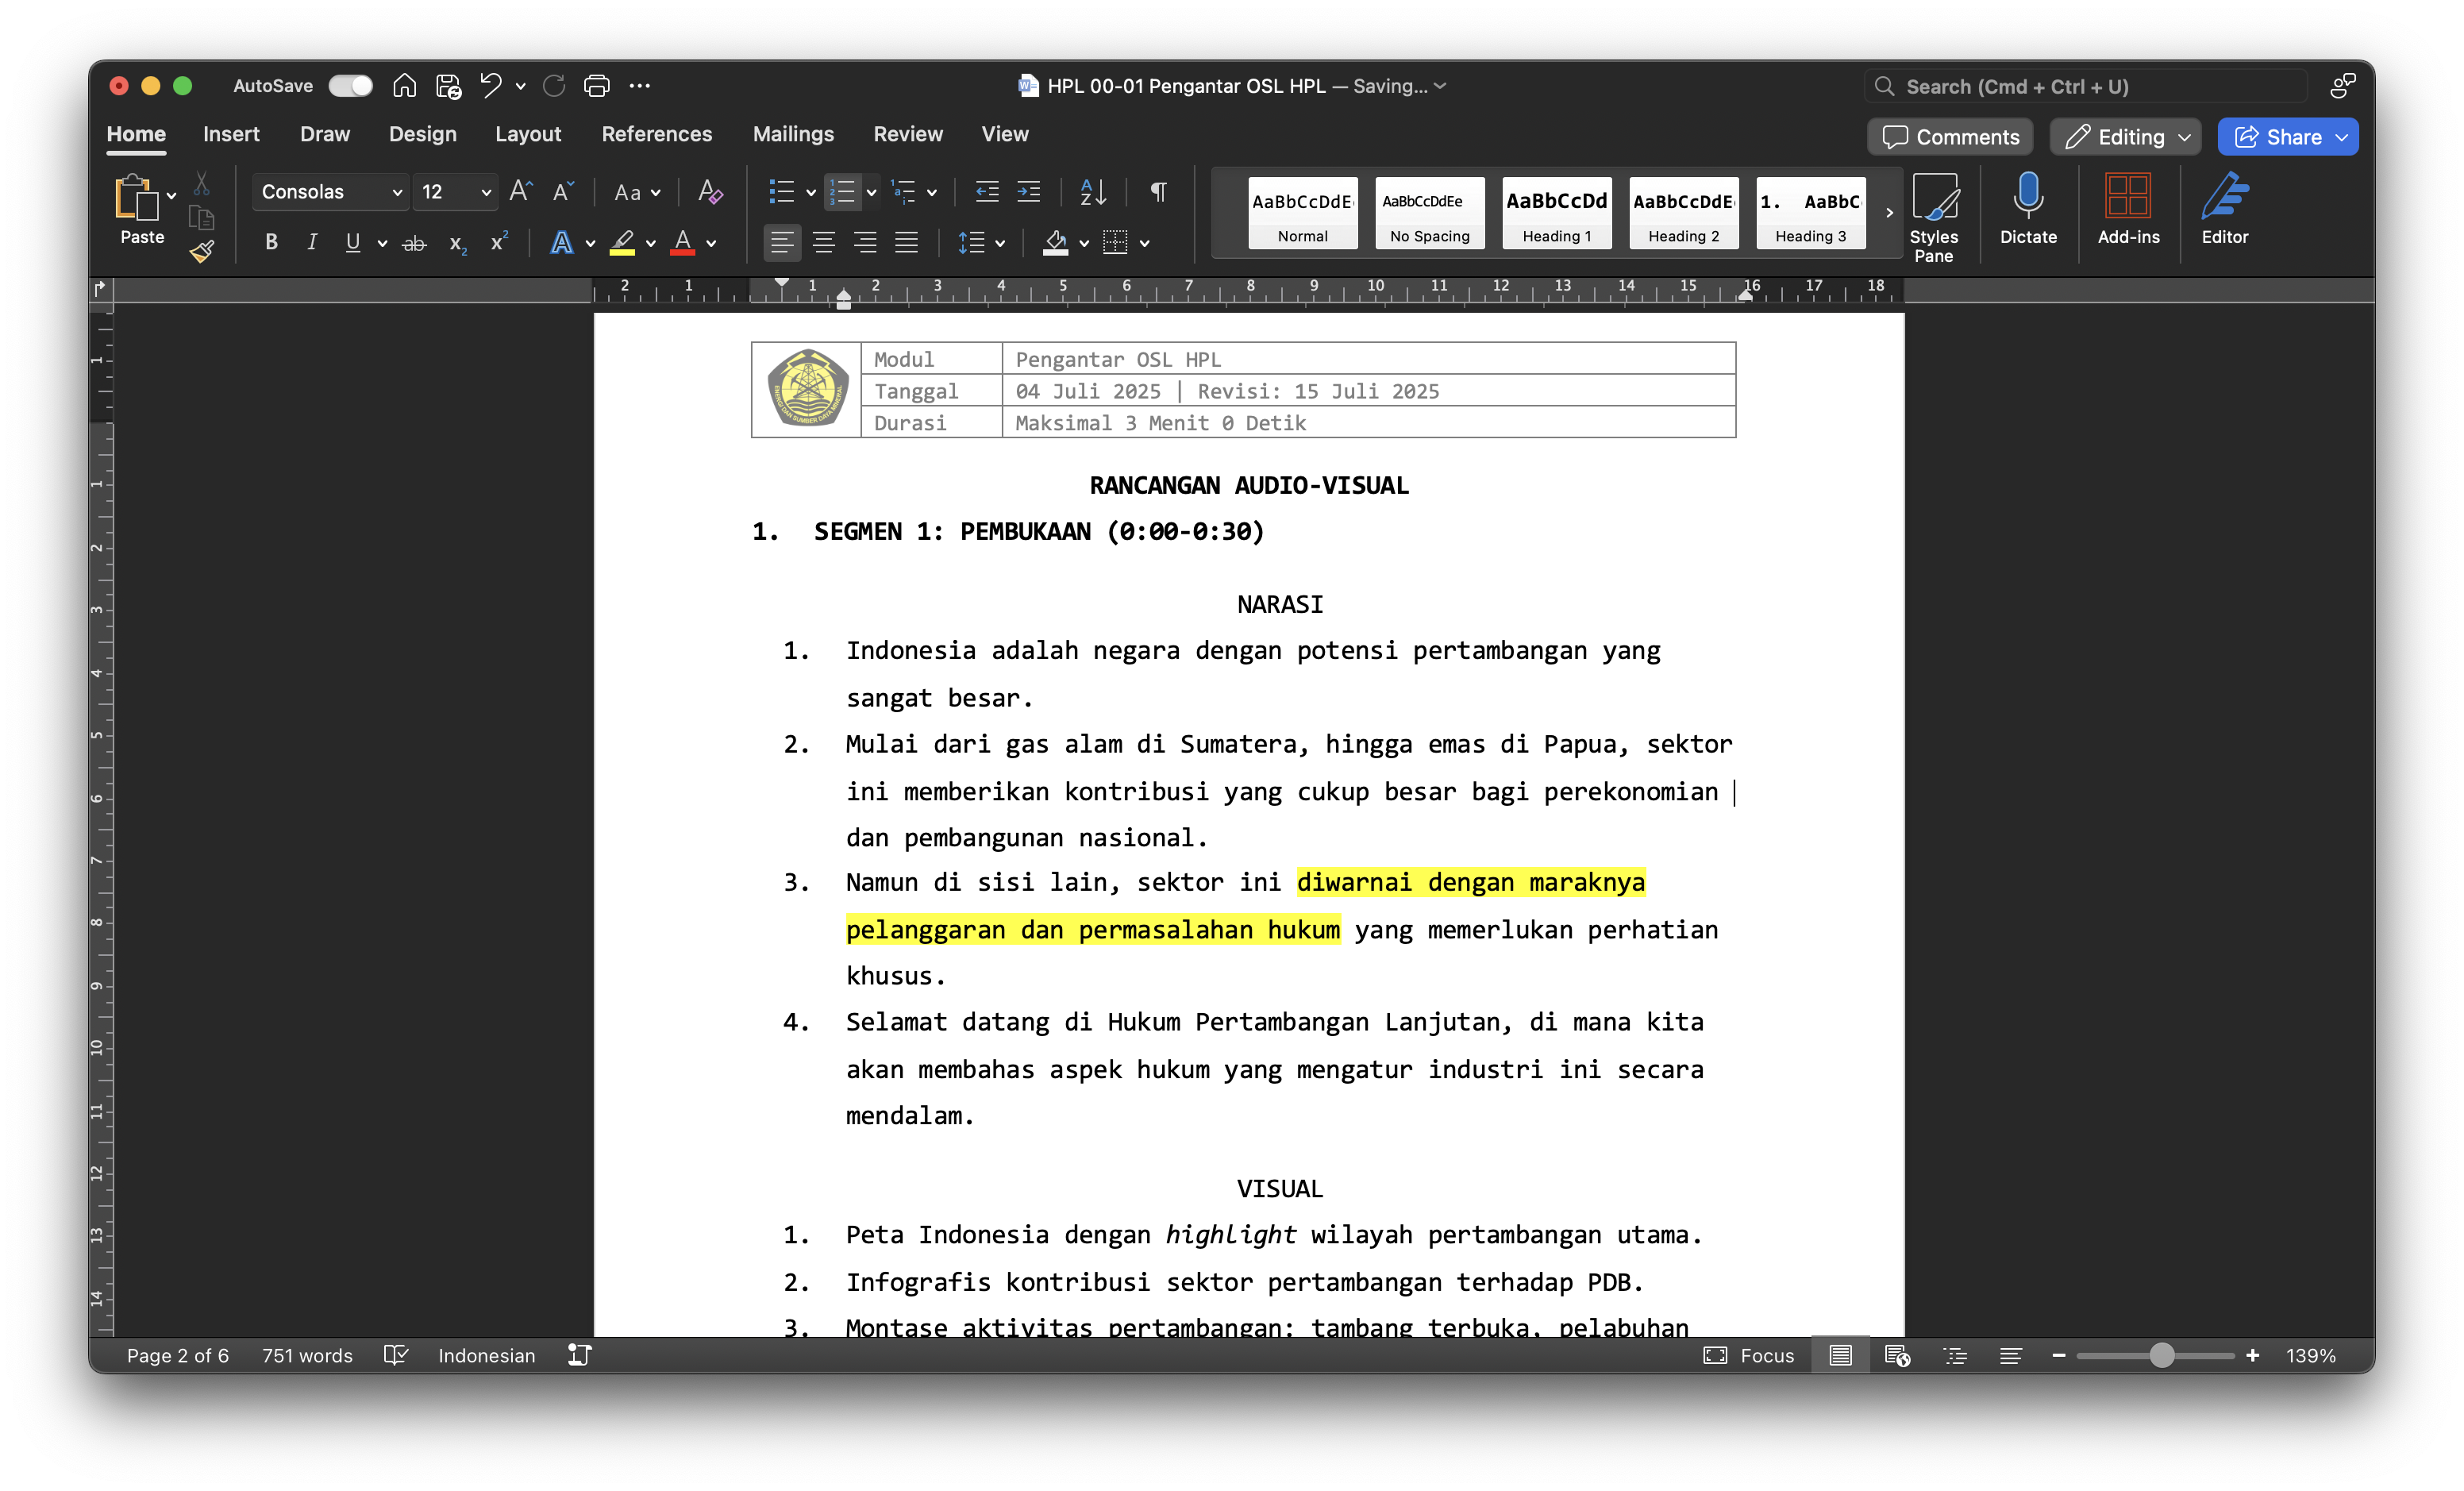Expand the font size 12 dropdown

[x=485, y=192]
